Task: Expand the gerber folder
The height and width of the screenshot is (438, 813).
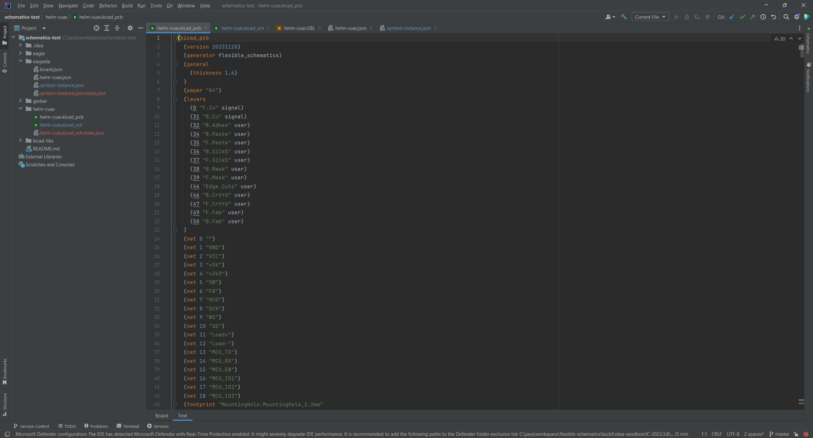Action: click(20, 101)
